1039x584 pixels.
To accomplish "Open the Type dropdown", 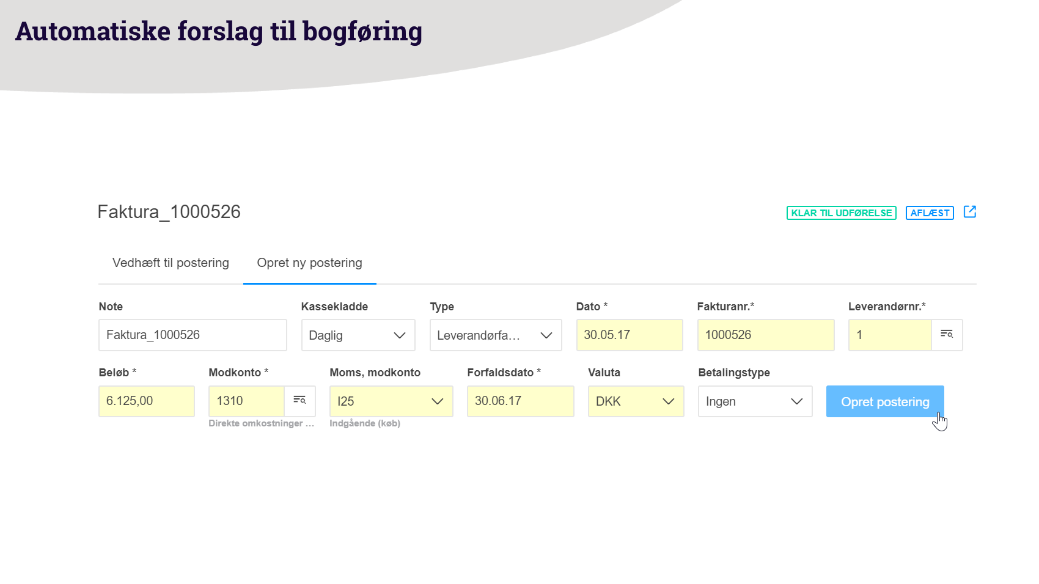I will [x=495, y=335].
